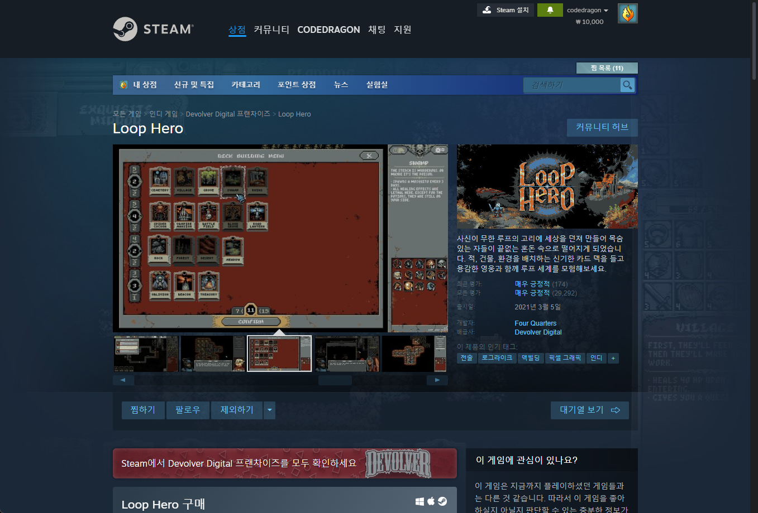The height and width of the screenshot is (513, 758).
Task: Click the plus tag button
Action: 613,358
